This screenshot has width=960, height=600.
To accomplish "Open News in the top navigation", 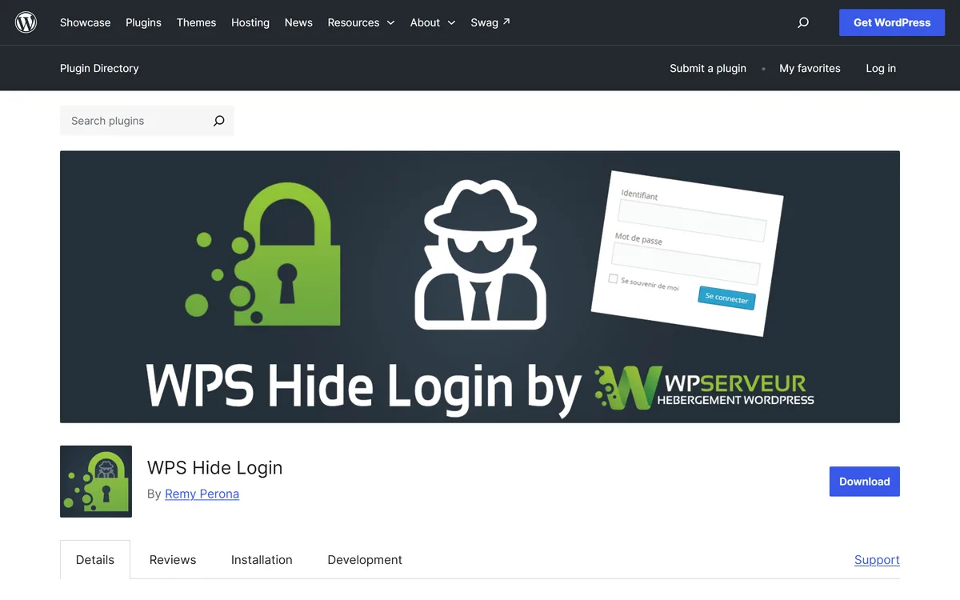I will 298,22.
